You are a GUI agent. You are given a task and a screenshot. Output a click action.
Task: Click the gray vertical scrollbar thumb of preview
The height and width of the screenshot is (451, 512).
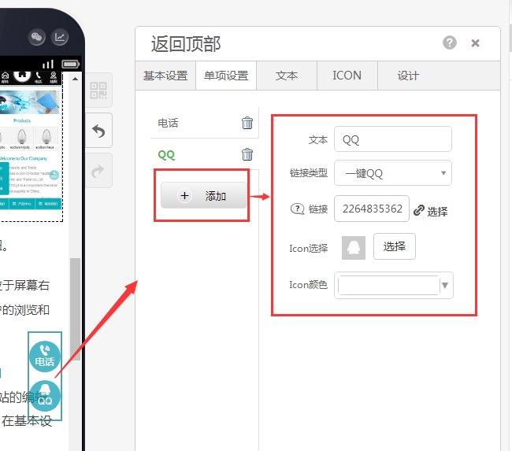pos(75,309)
